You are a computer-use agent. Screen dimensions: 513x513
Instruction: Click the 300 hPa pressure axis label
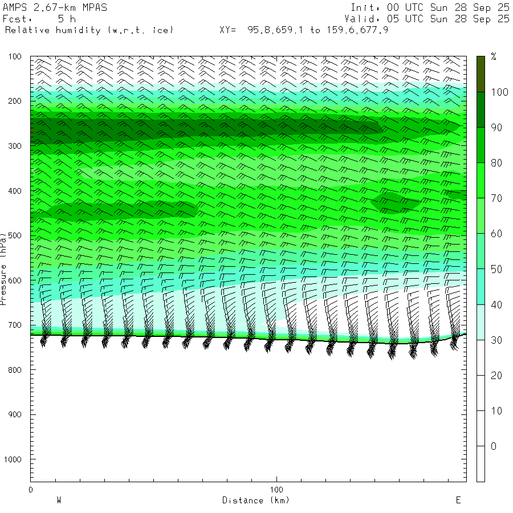coord(15,146)
